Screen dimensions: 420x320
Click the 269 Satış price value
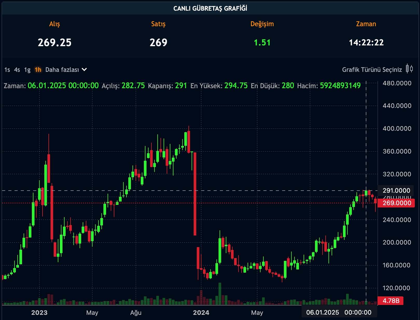158,43
